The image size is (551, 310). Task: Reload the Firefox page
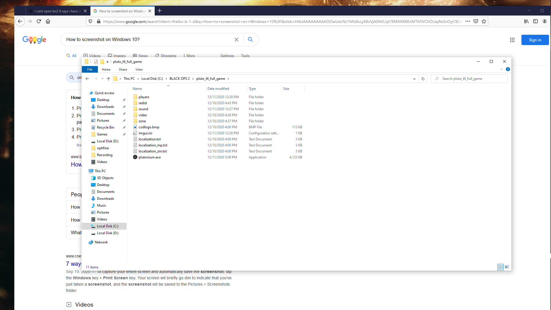pyautogui.click(x=39, y=21)
